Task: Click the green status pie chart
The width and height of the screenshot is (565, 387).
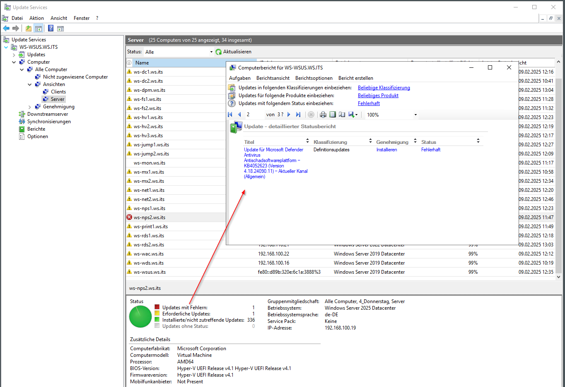Action: coord(140,317)
